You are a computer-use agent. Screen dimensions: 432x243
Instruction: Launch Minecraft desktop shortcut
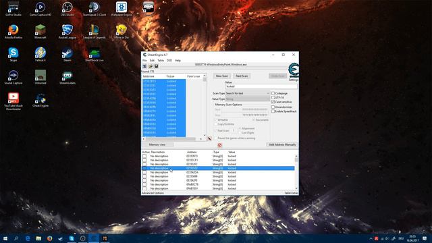click(x=40, y=32)
